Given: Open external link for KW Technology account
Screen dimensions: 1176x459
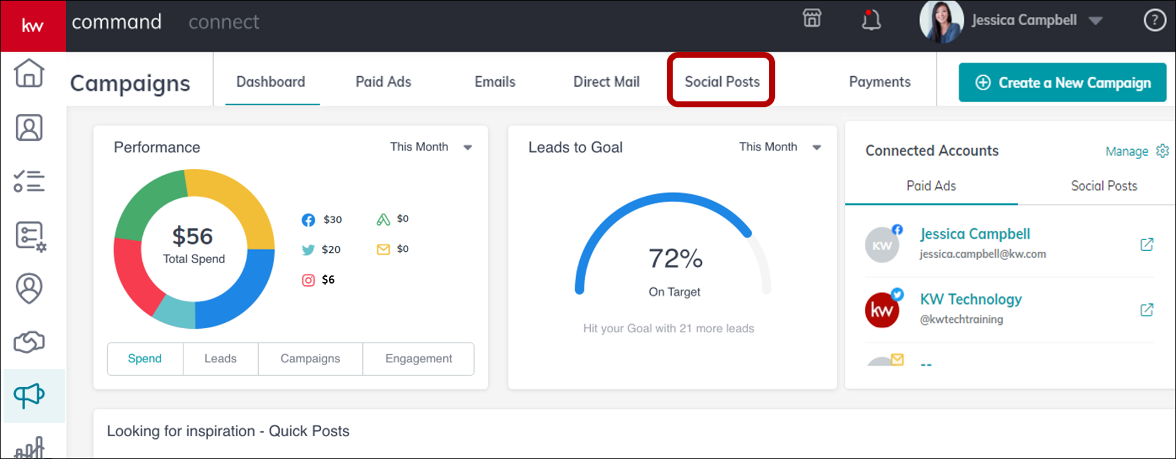Looking at the screenshot, I should pos(1147,309).
